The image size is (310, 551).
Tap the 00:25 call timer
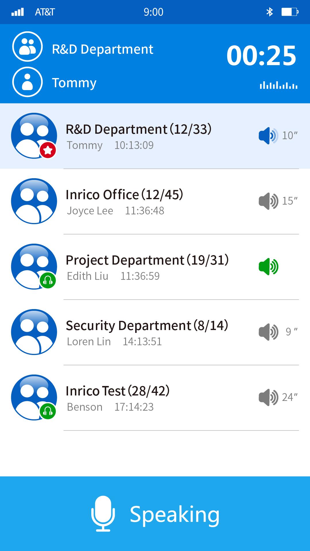(261, 56)
